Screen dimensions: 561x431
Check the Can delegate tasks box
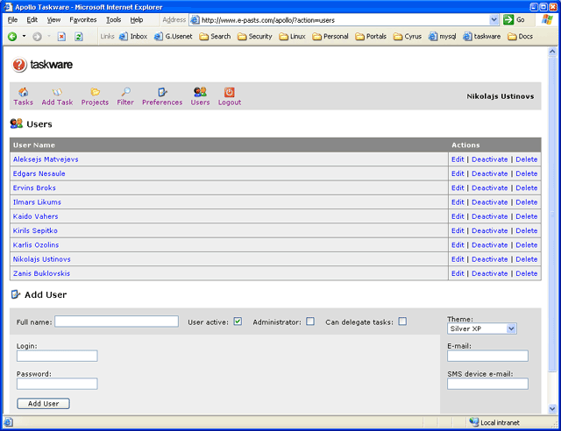click(x=403, y=321)
